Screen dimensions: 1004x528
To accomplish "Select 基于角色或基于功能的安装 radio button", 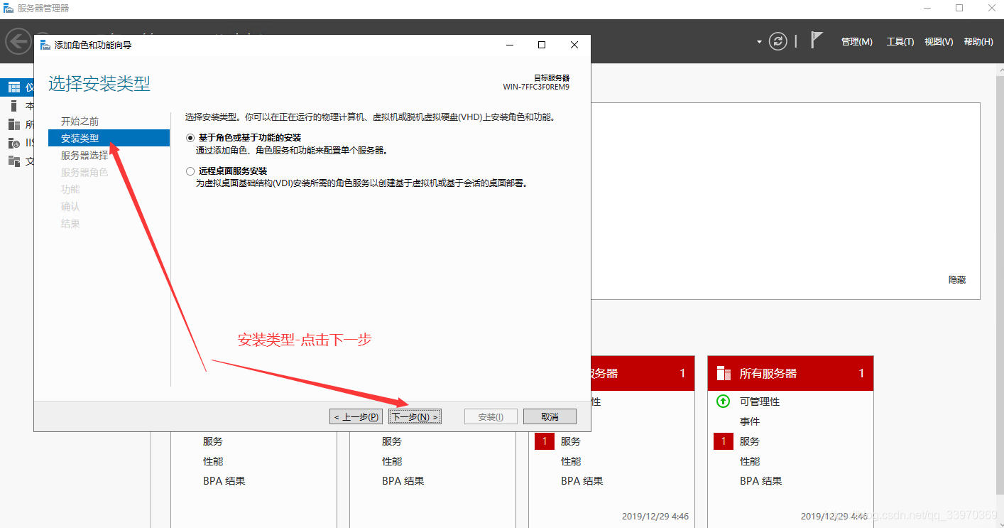I will coord(190,137).
